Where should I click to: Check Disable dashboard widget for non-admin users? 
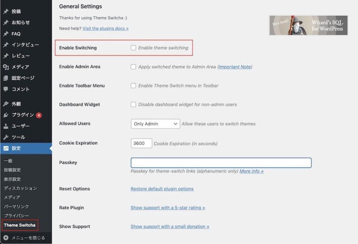[133, 104]
